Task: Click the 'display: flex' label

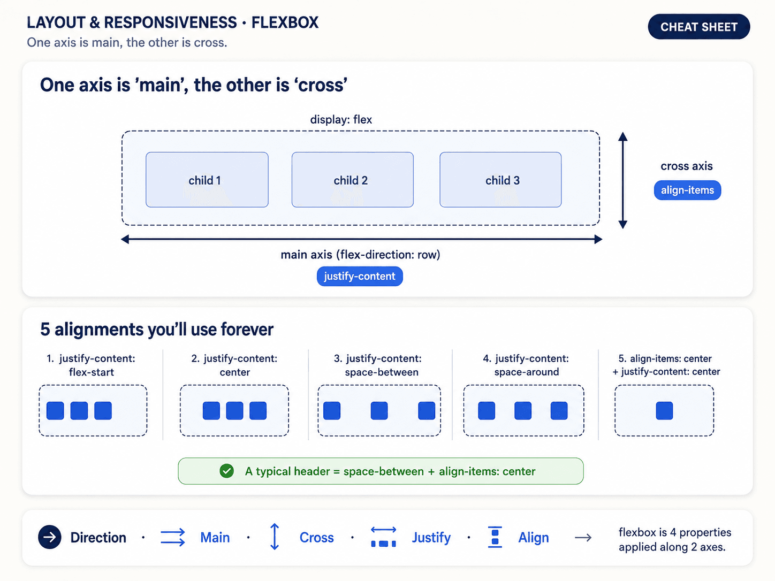Action: click(341, 120)
